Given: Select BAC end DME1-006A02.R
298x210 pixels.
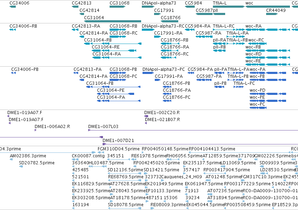Looking at the screenshot, I should [x=35, y=130].
